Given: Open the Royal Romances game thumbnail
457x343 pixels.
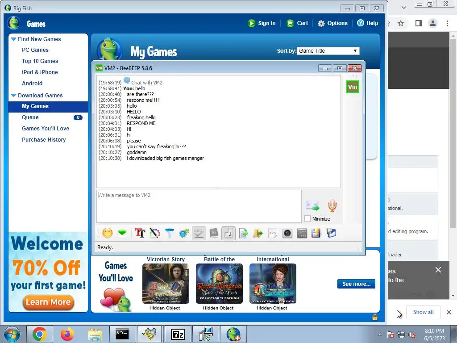Looking at the screenshot, I should click(x=219, y=284).
